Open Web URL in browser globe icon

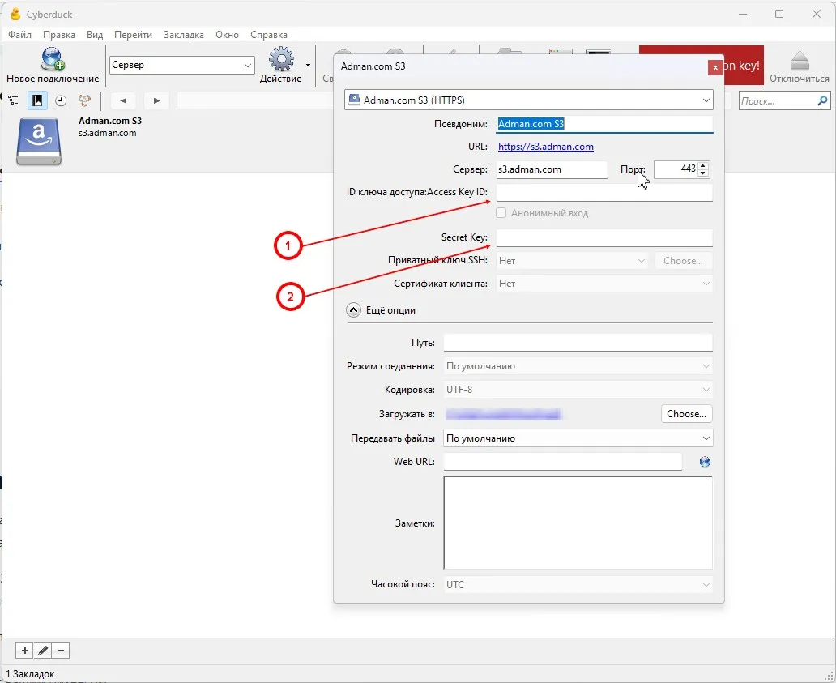[x=705, y=462]
